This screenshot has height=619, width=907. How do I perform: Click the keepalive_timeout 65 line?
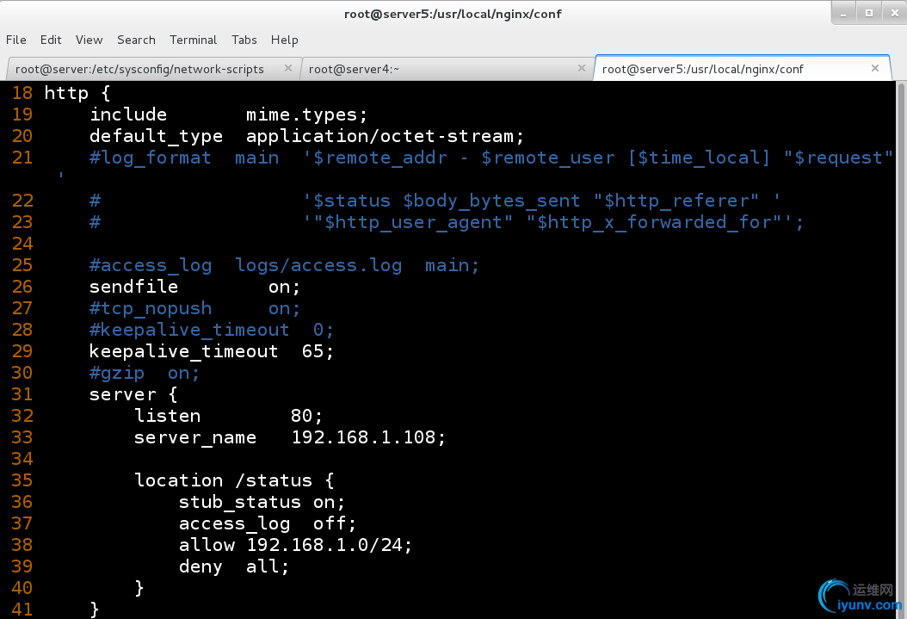[211, 351]
